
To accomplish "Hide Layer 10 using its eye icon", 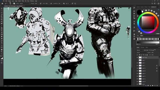I will pyautogui.click(x=137, y=81).
